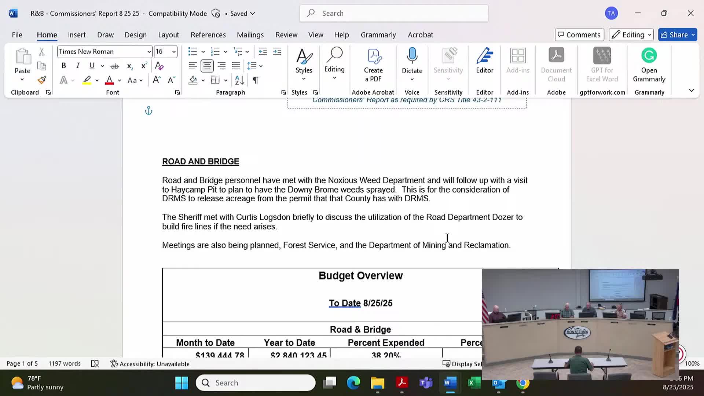Click the Increase Indent icon
Screen dimensions: 704x396
(277, 51)
